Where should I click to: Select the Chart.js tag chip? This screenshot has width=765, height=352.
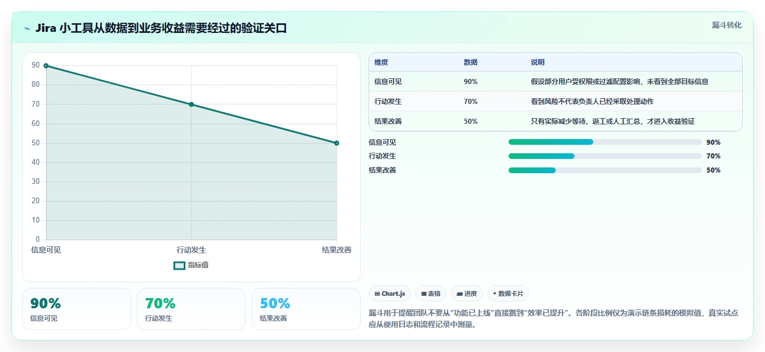point(390,294)
